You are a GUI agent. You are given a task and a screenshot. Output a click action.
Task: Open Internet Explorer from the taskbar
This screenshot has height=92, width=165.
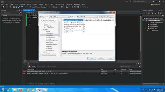[9, 90]
